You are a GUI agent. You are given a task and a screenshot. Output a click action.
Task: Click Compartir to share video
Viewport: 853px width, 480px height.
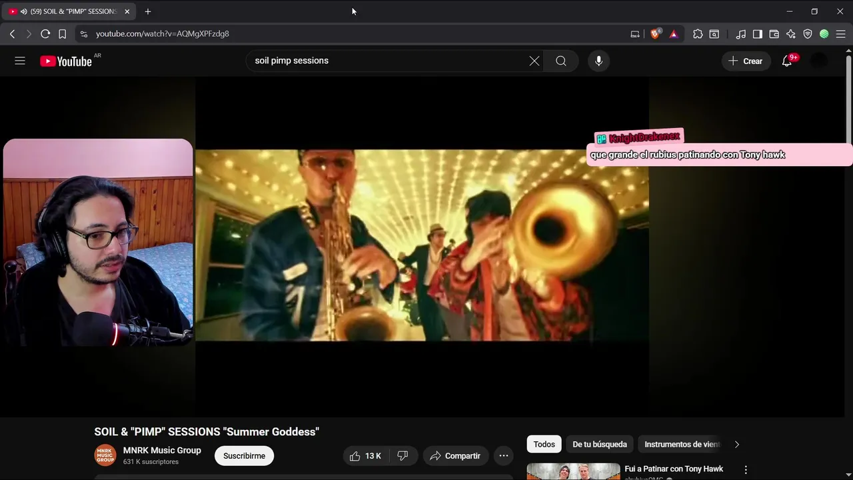point(456,456)
